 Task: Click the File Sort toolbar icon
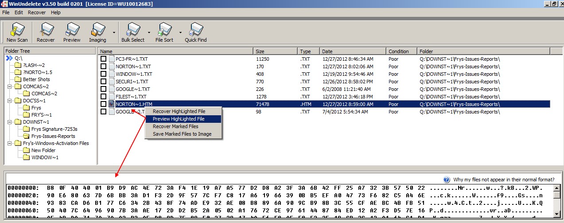click(164, 31)
